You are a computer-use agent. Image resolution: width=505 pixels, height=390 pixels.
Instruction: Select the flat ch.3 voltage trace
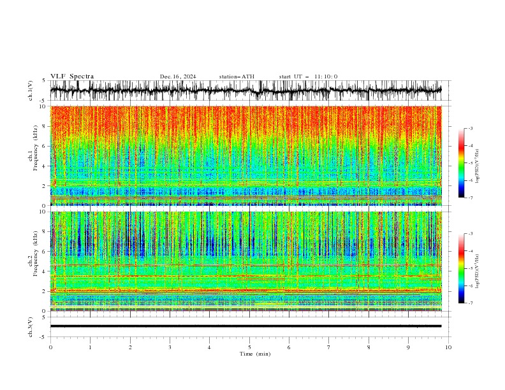coord(245,326)
